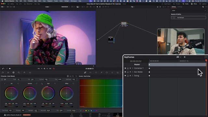Play the clip in reverse

tap(42, 69)
